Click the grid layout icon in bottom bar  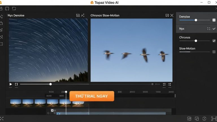[x=189, y=119]
